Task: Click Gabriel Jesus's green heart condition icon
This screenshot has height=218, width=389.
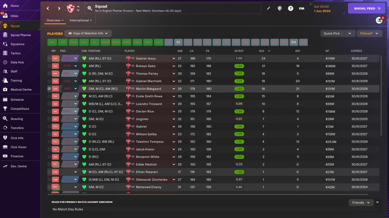Action: pos(84,58)
